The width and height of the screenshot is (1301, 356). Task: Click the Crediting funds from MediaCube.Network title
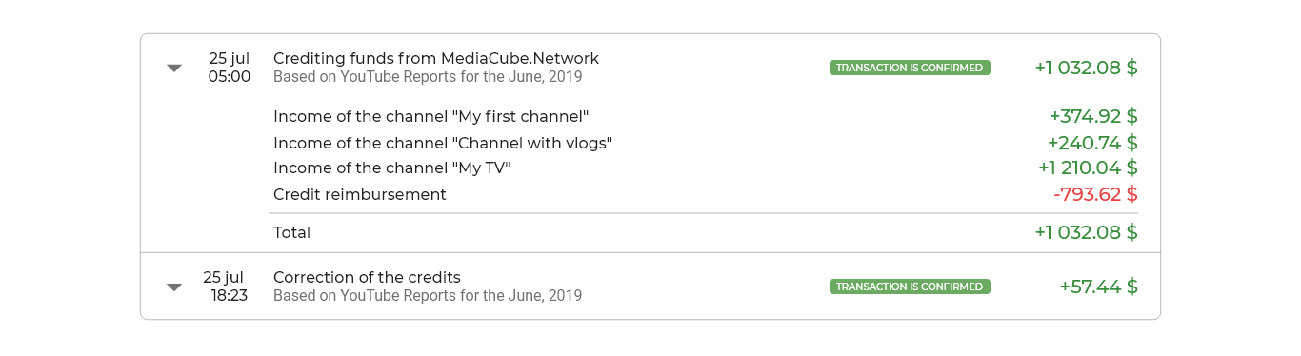436,58
